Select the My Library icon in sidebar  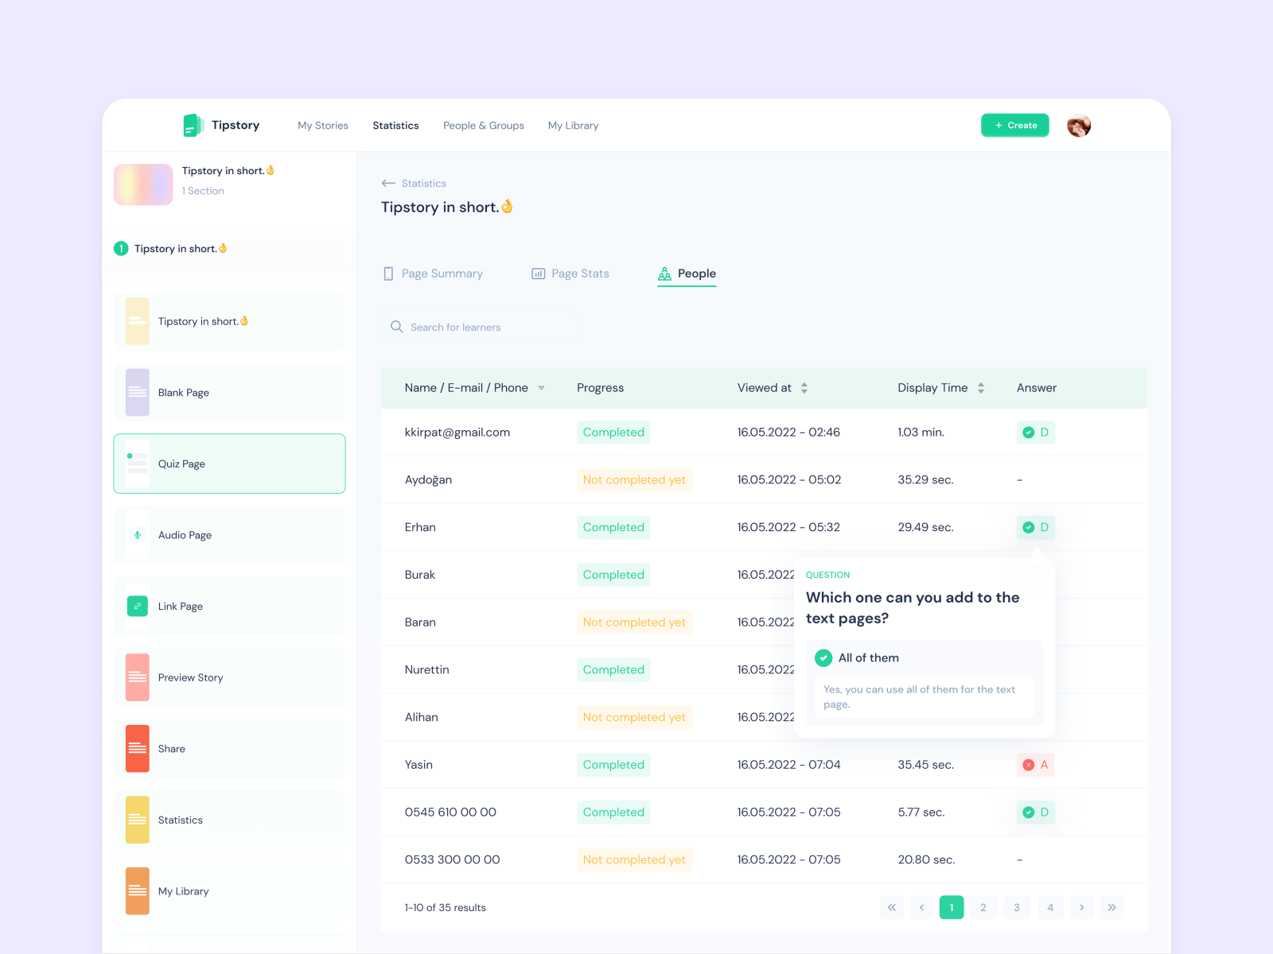pos(137,890)
